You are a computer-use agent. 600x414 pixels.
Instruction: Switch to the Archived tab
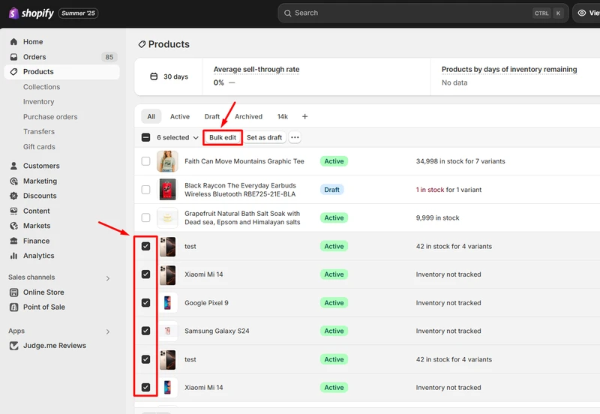(248, 116)
